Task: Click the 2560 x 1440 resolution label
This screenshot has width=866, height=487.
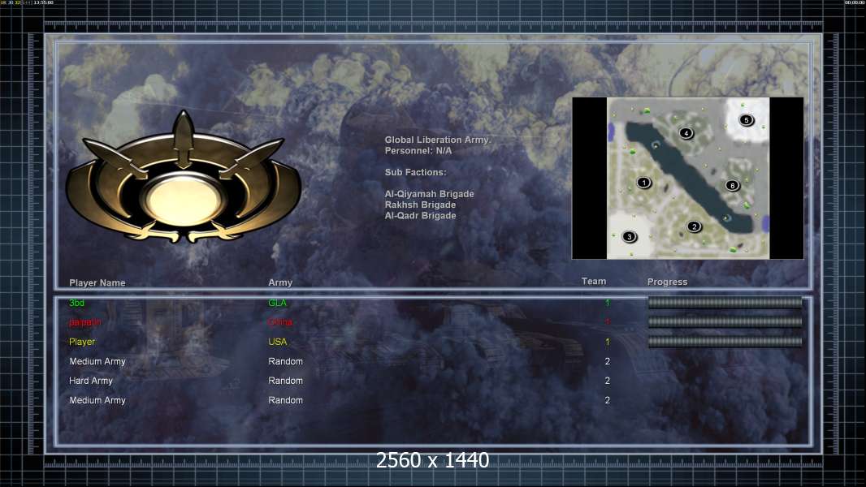Action: (x=432, y=460)
